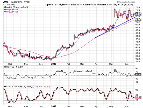The height and width of the screenshot is (108, 143).
Task: Click the AVLR (Daily) 69.45 legend text
Action: [x=17, y=7]
